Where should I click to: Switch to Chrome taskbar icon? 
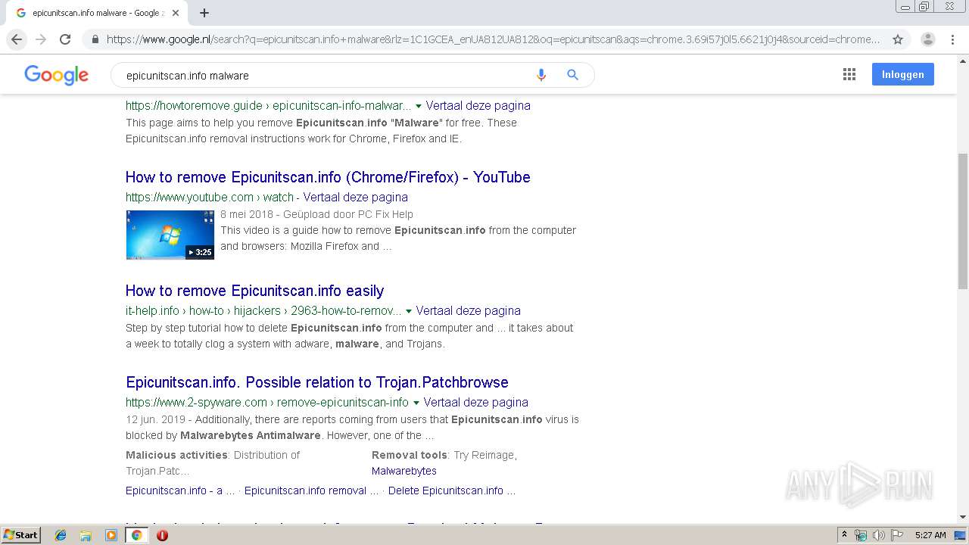137,535
